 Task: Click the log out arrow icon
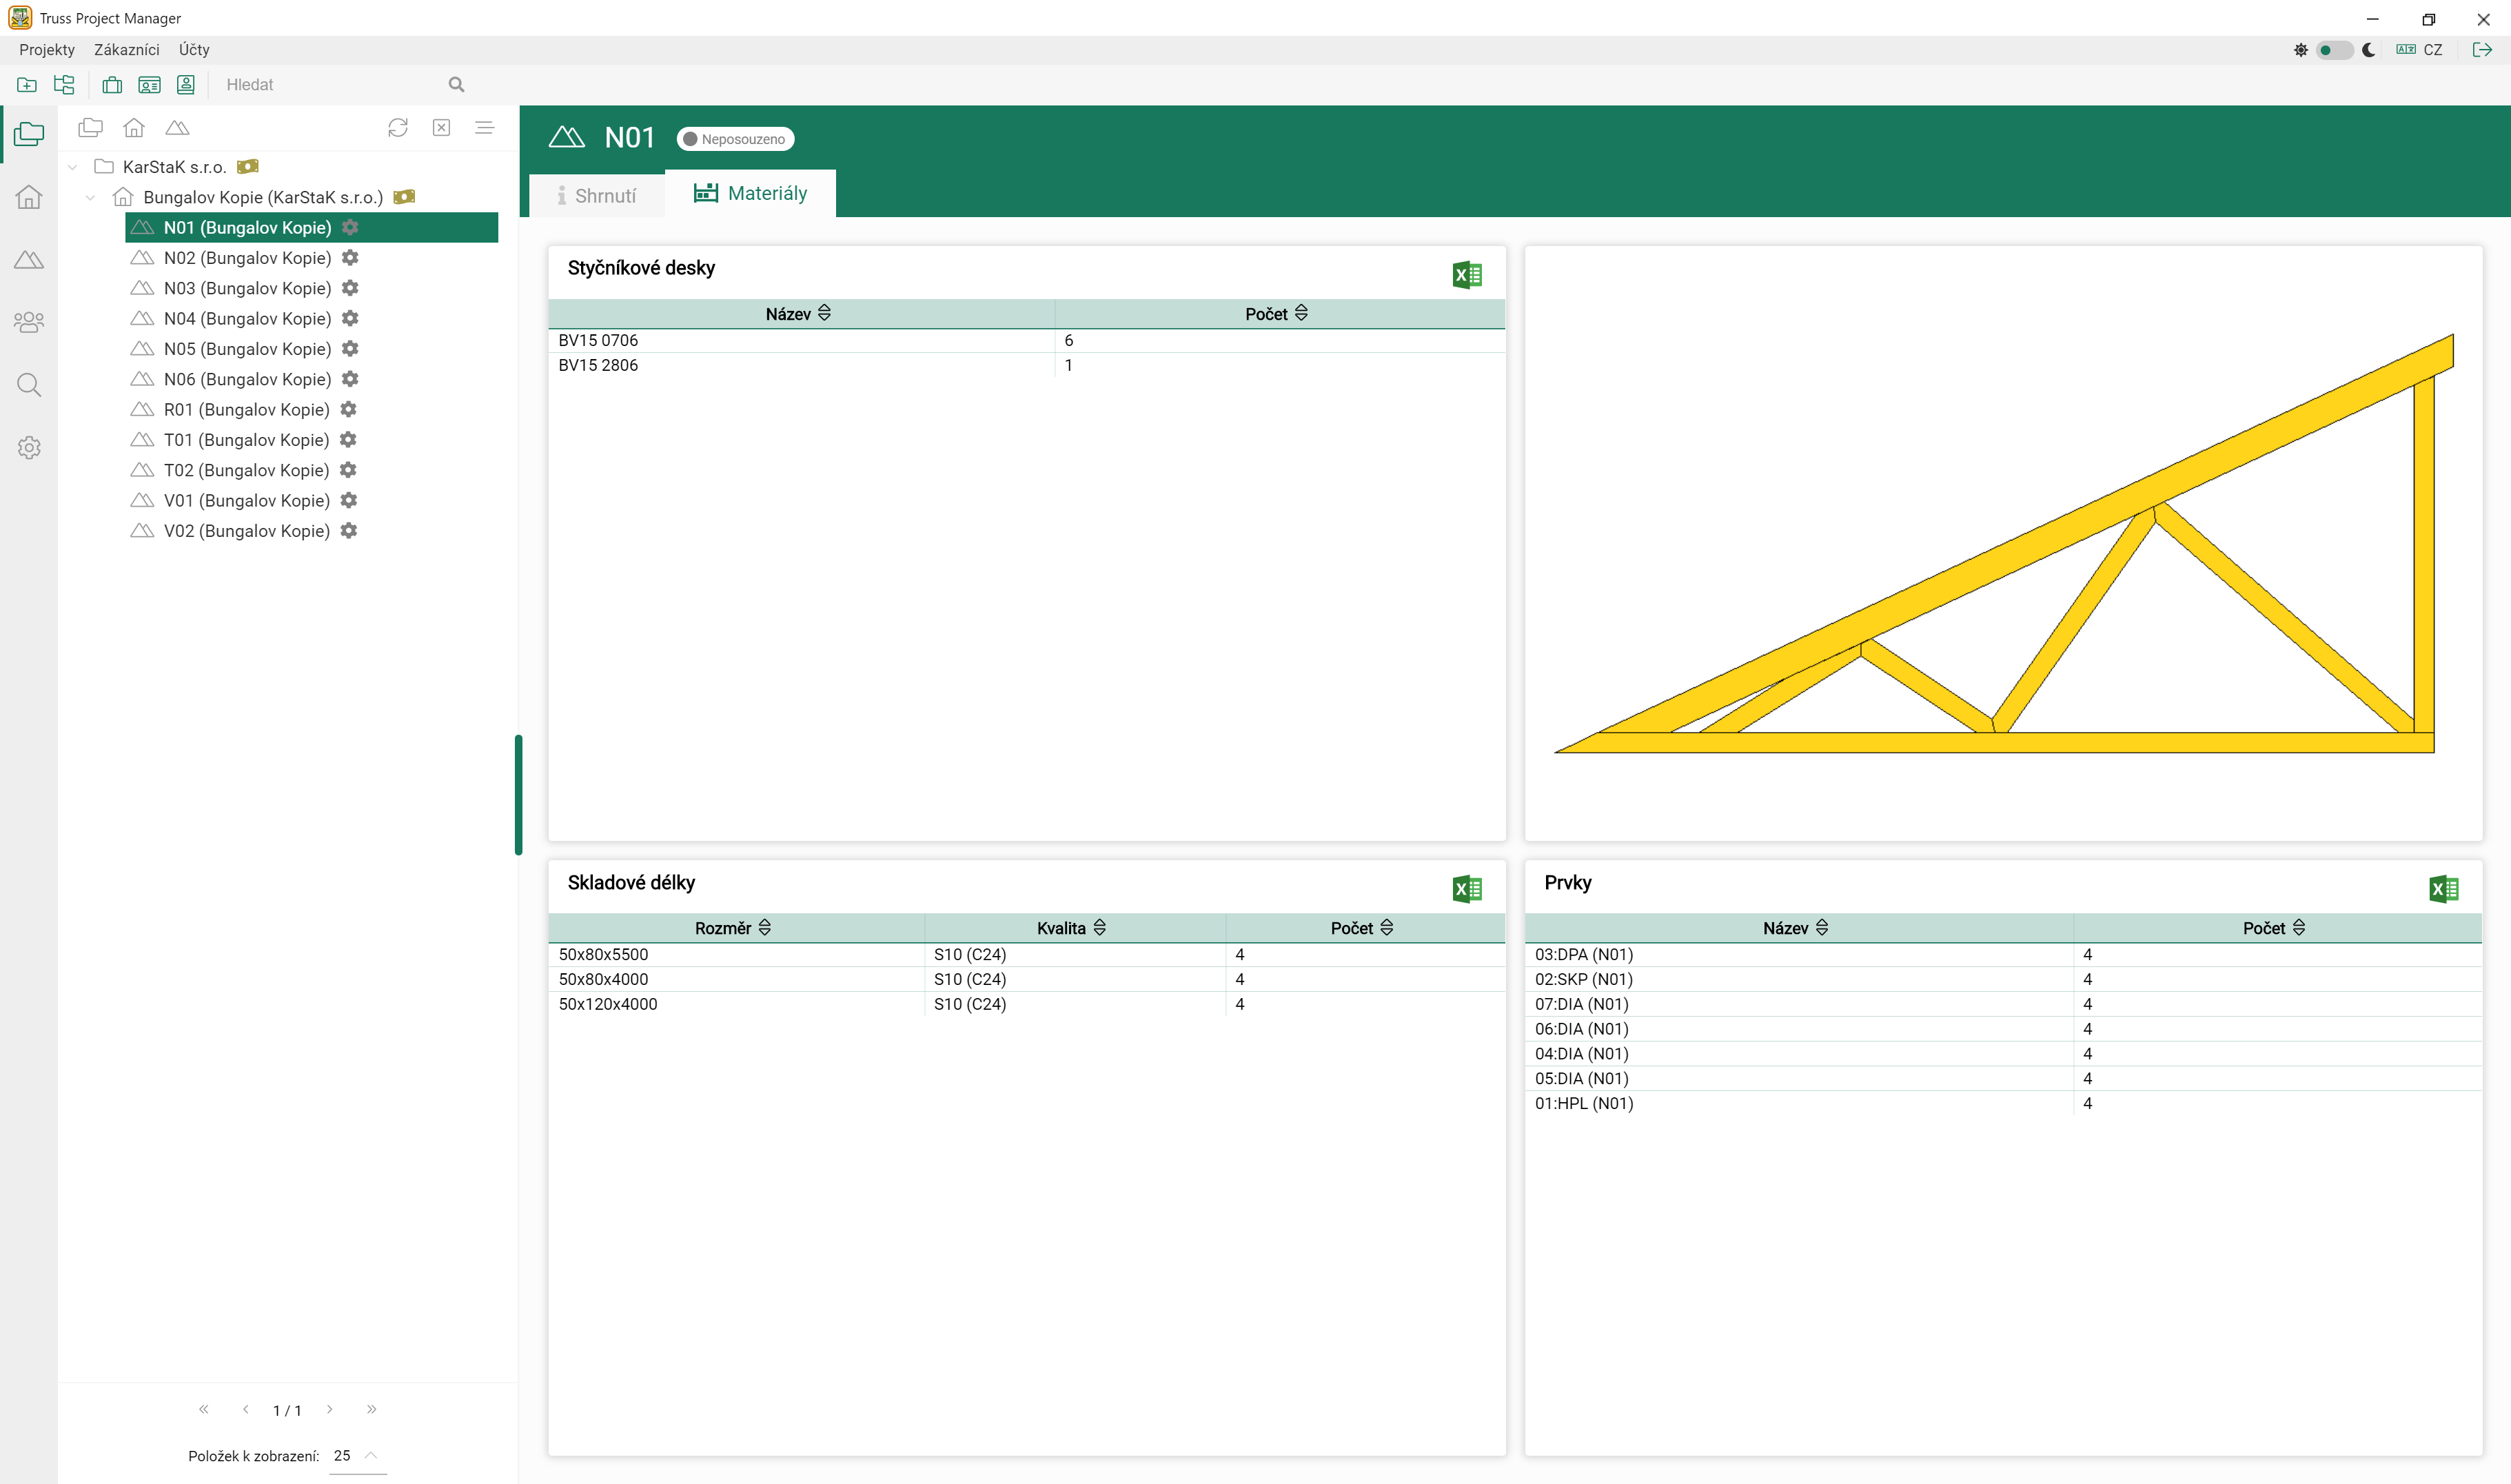click(x=2482, y=49)
